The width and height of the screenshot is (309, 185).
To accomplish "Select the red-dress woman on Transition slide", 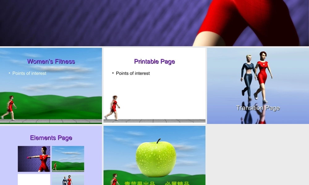I will [x=263, y=76].
